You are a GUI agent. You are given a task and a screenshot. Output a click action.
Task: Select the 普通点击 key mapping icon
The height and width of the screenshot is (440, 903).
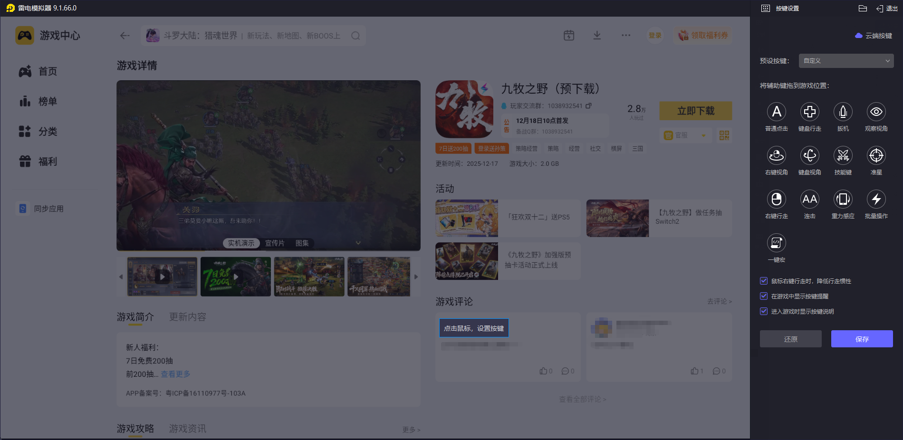(776, 112)
